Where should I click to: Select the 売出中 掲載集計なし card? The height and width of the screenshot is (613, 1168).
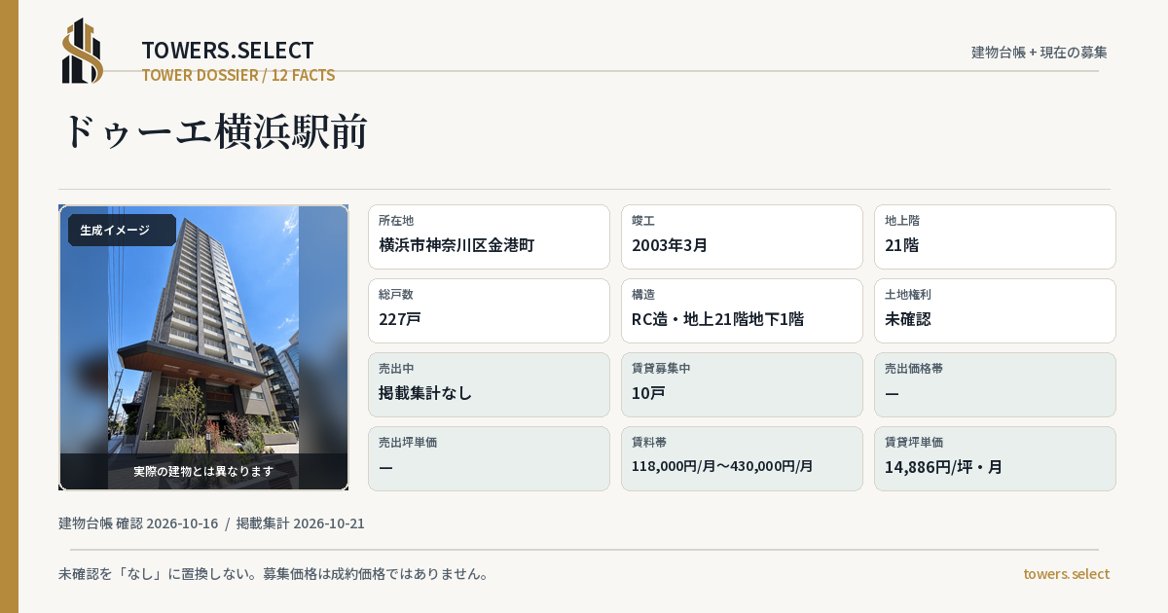coord(489,384)
